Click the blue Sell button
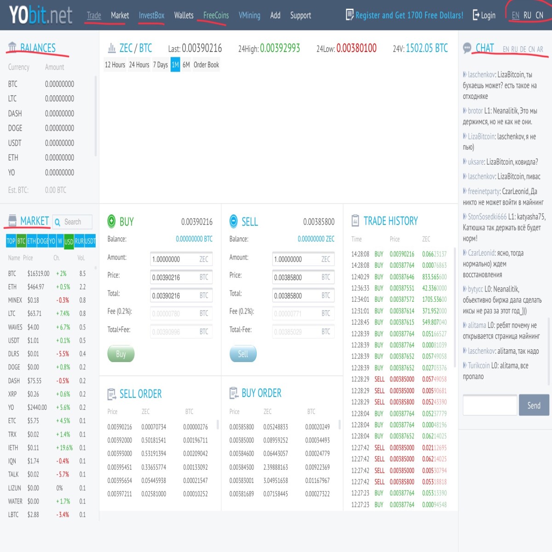 click(243, 354)
